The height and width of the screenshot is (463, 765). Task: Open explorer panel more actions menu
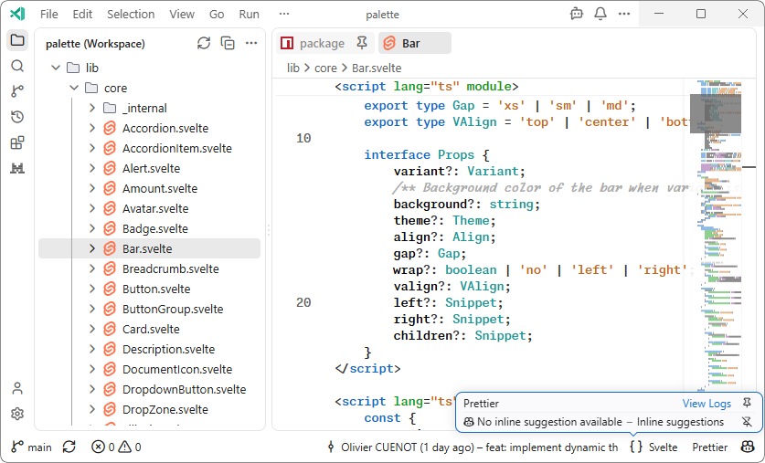point(251,43)
